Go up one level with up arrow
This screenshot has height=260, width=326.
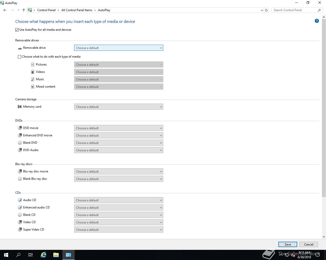coord(24,10)
